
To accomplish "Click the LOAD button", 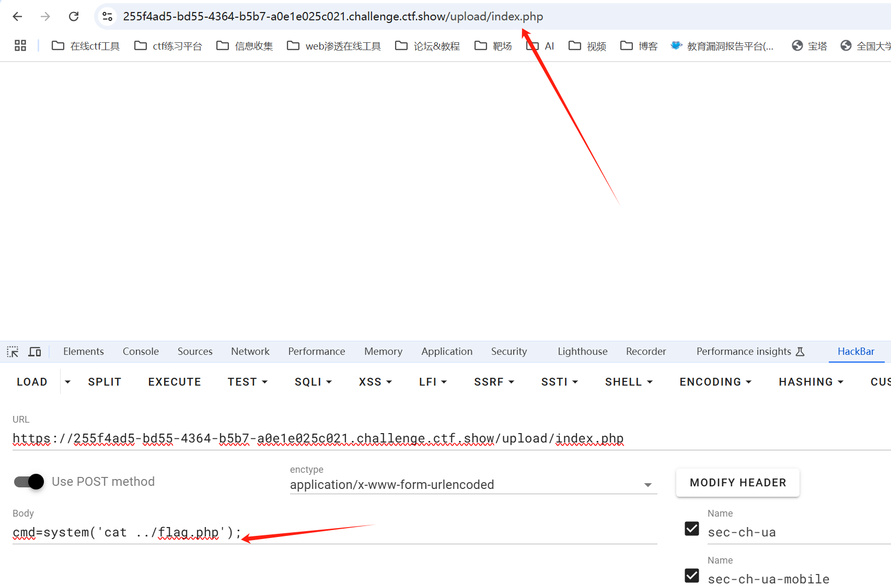I will pos(32,382).
